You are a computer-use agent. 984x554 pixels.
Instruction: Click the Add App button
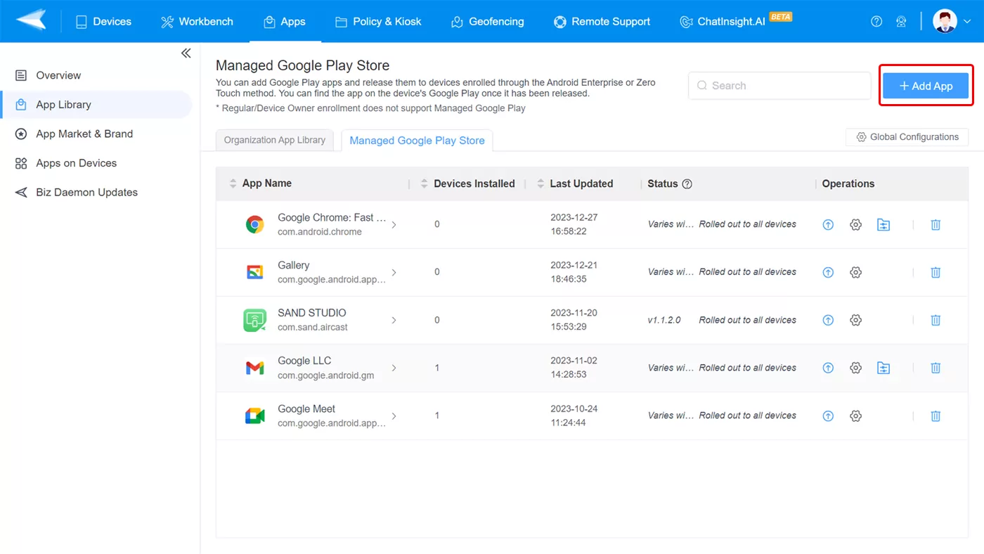click(926, 86)
